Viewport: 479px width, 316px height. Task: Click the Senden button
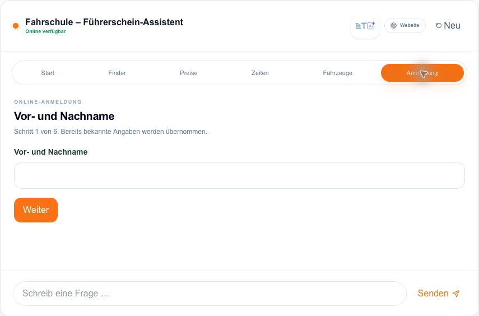438,294
